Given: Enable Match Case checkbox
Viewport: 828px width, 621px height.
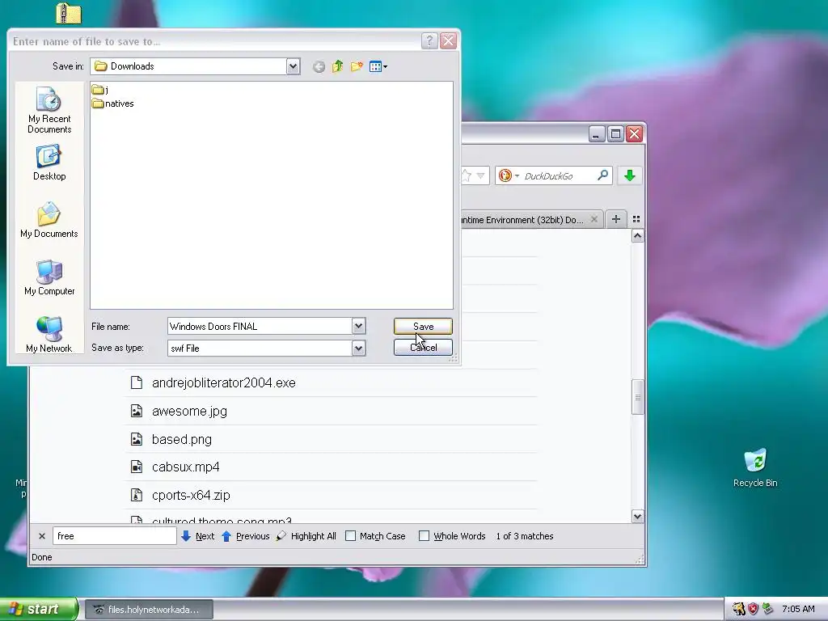Looking at the screenshot, I should 350,536.
